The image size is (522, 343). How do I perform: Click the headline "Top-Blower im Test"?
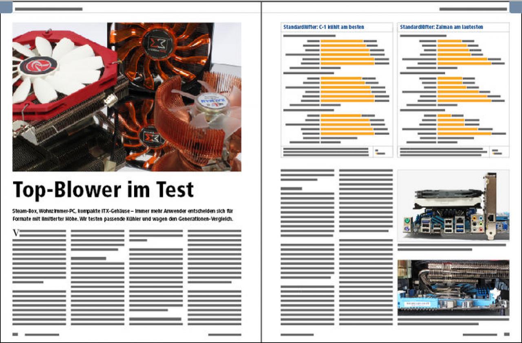(103, 189)
